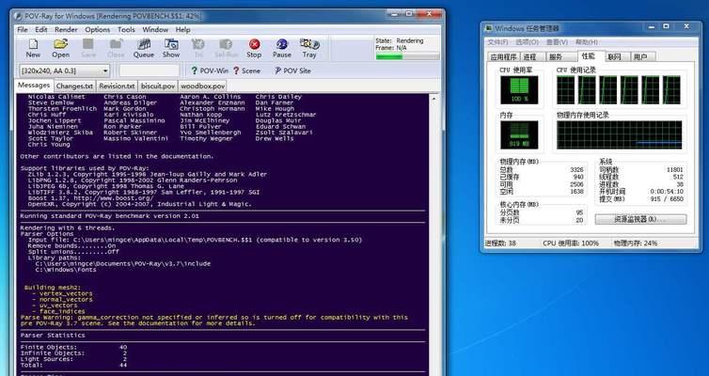The image size is (709, 376).
Task: Open Scene help
Action: [246, 70]
